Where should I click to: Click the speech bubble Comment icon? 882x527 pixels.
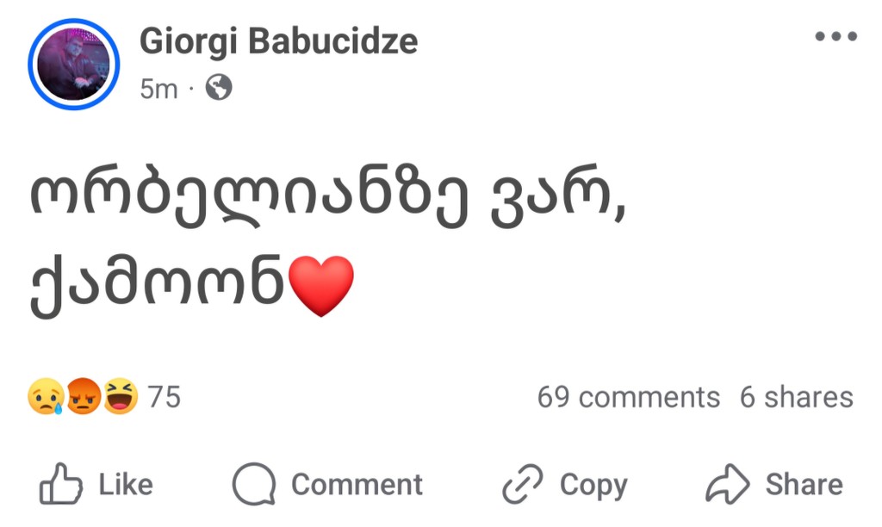click(x=254, y=485)
